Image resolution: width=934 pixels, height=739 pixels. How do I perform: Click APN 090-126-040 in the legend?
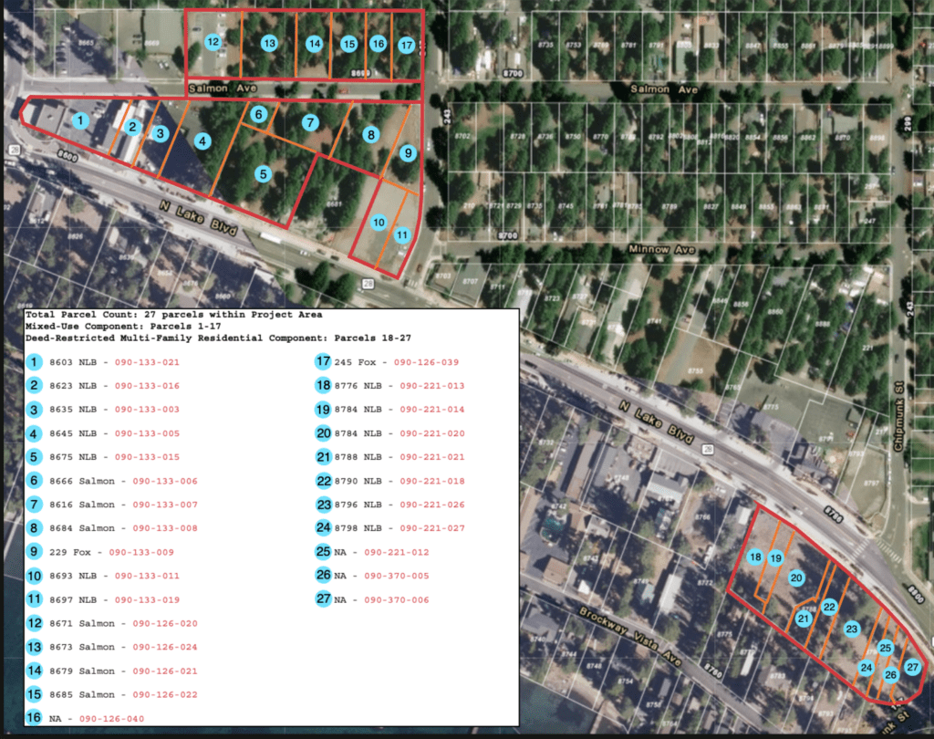coord(113,719)
